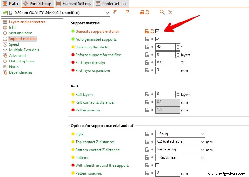Select Skirt and brim in sidebar
249x177 pixels.
coord(21,33)
